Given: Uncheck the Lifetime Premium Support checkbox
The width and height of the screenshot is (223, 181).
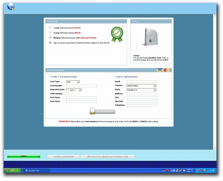Looking at the screenshot, I should (50, 42).
